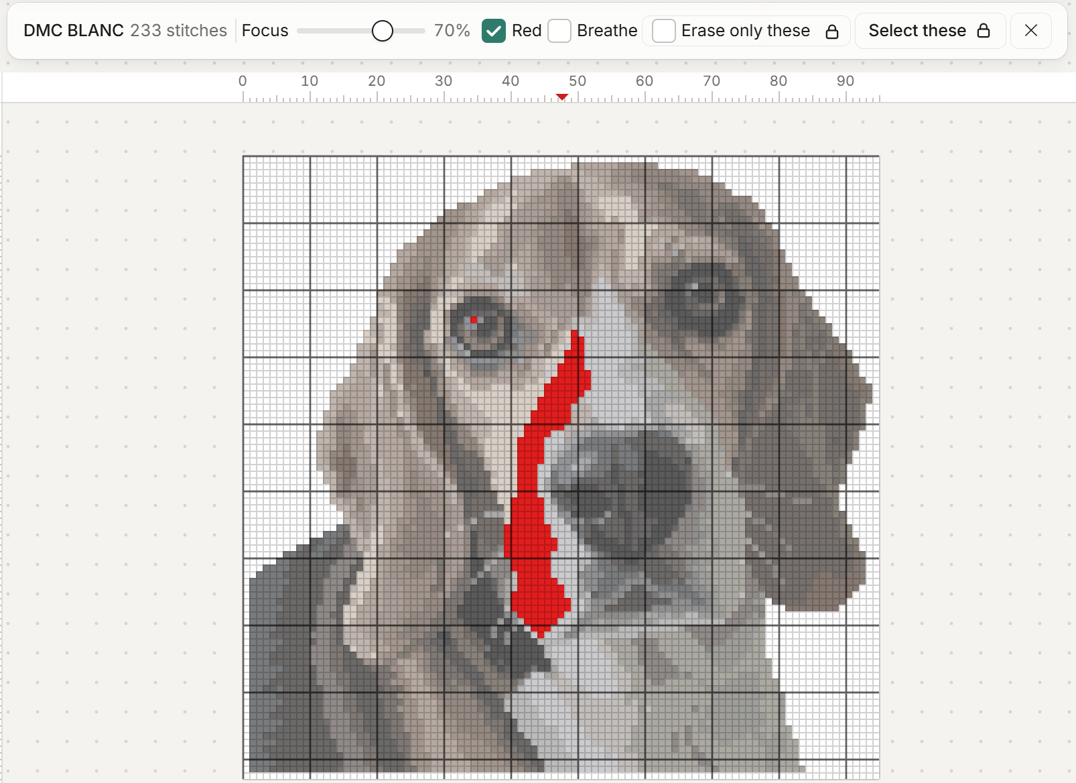
Task: Uncheck the Red highlight checkbox
Action: pos(494,31)
